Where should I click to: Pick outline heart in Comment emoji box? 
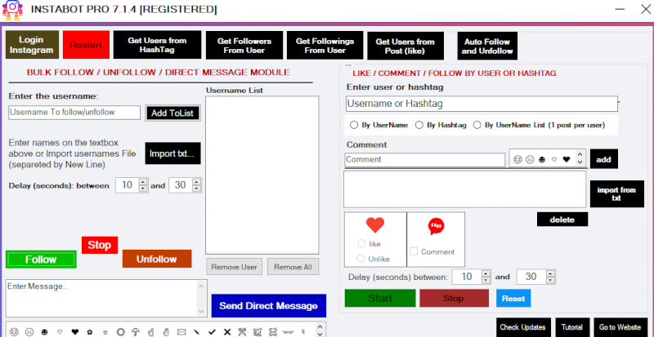554,160
